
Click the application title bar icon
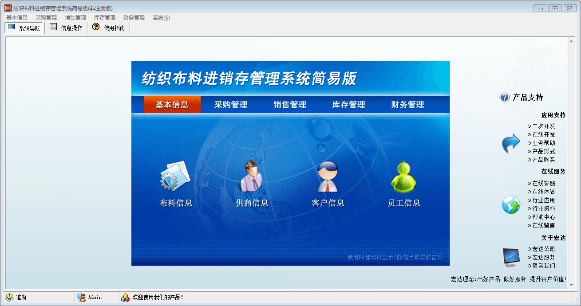8,8
